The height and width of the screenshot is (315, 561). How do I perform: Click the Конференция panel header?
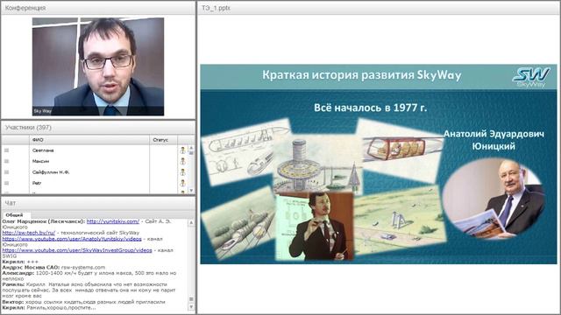click(x=98, y=8)
